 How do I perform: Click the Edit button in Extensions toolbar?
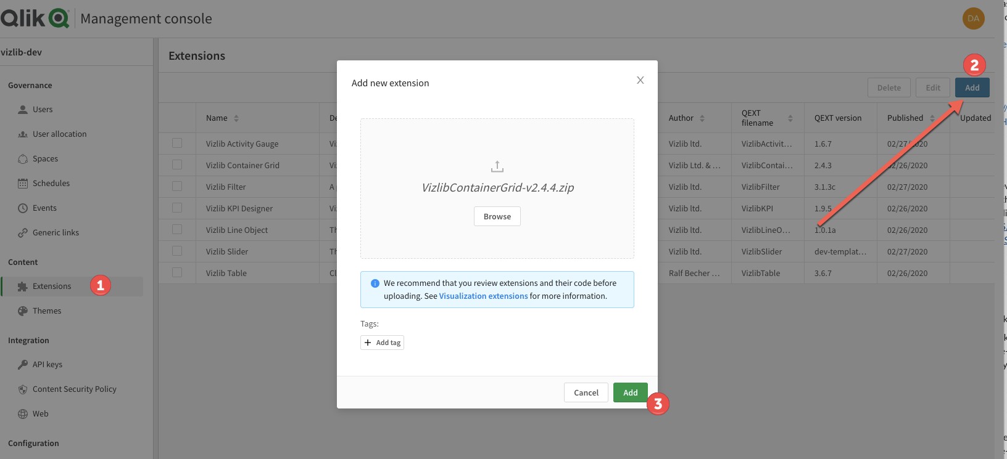click(x=933, y=87)
